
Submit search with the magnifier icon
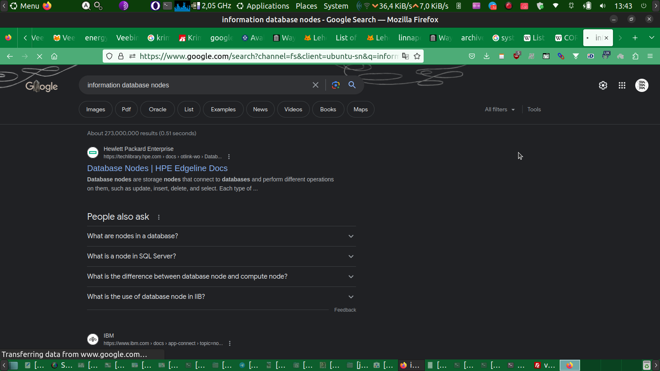click(352, 85)
